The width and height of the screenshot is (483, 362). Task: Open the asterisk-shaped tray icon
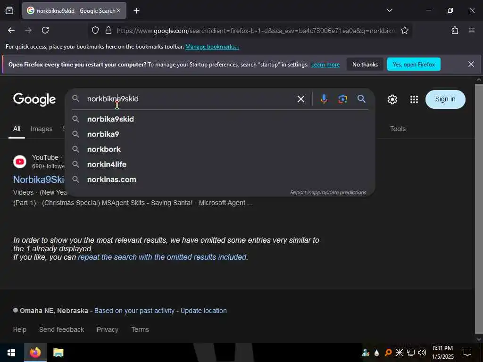point(399,353)
